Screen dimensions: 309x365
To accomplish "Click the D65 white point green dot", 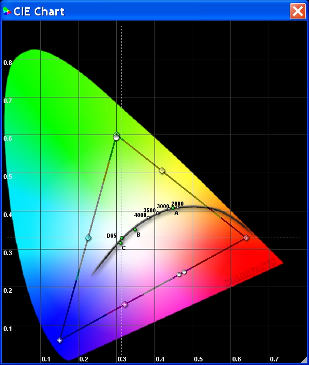I will (121, 238).
